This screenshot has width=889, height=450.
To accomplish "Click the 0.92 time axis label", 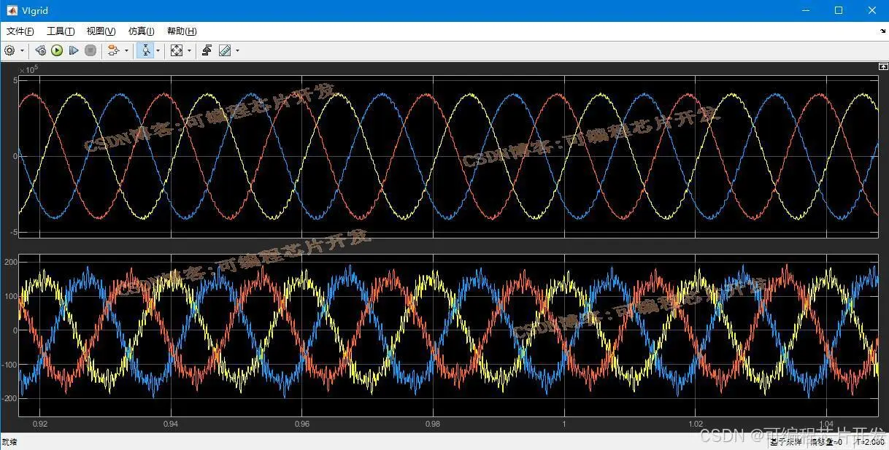I will tap(39, 424).
